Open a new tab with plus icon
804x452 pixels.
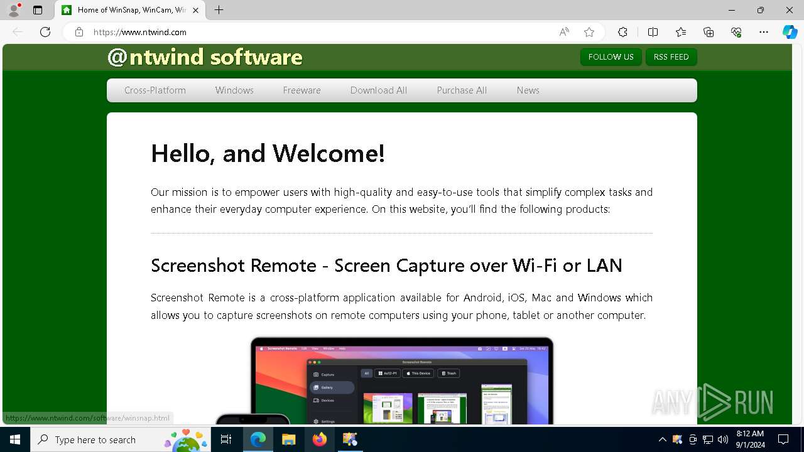[x=219, y=10]
